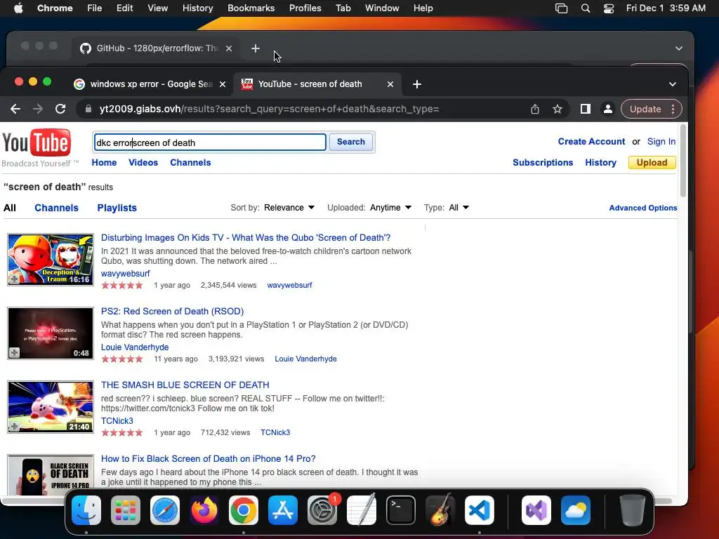Open Launchpad from the dock
This screenshot has width=719, height=539.
[126, 510]
